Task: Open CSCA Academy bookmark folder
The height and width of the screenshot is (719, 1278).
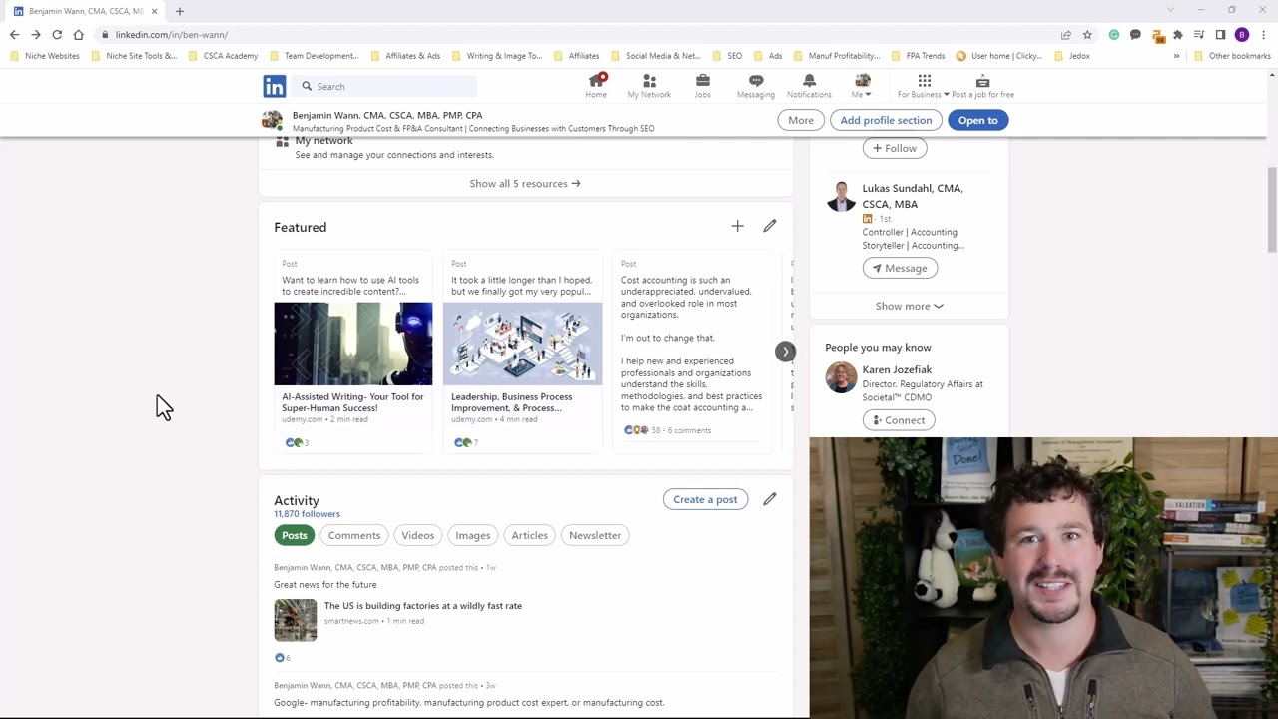Action: tap(223, 56)
